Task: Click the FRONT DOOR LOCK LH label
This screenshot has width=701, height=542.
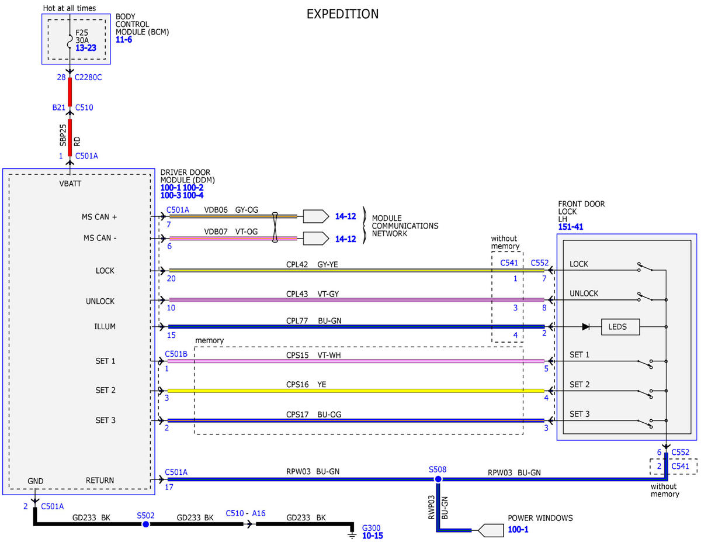Action: coord(581,211)
